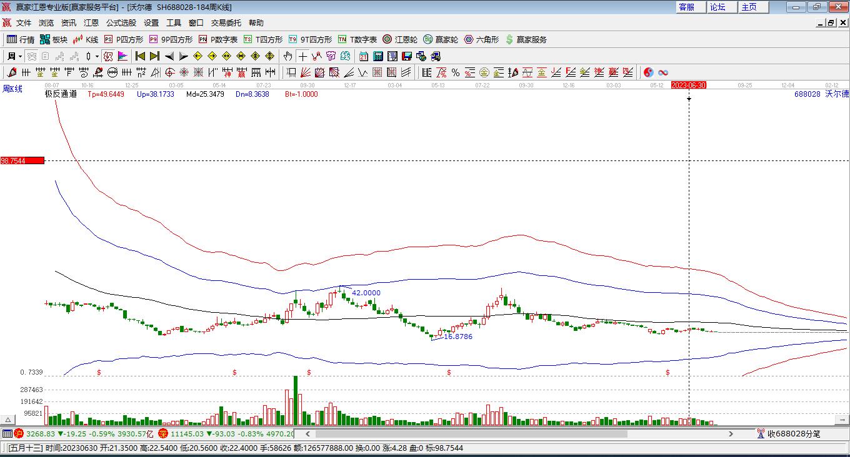Image resolution: width=850 pixels, height=457 pixels.
Task: Open the 9T四方形 tool
Action: [310, 39]
